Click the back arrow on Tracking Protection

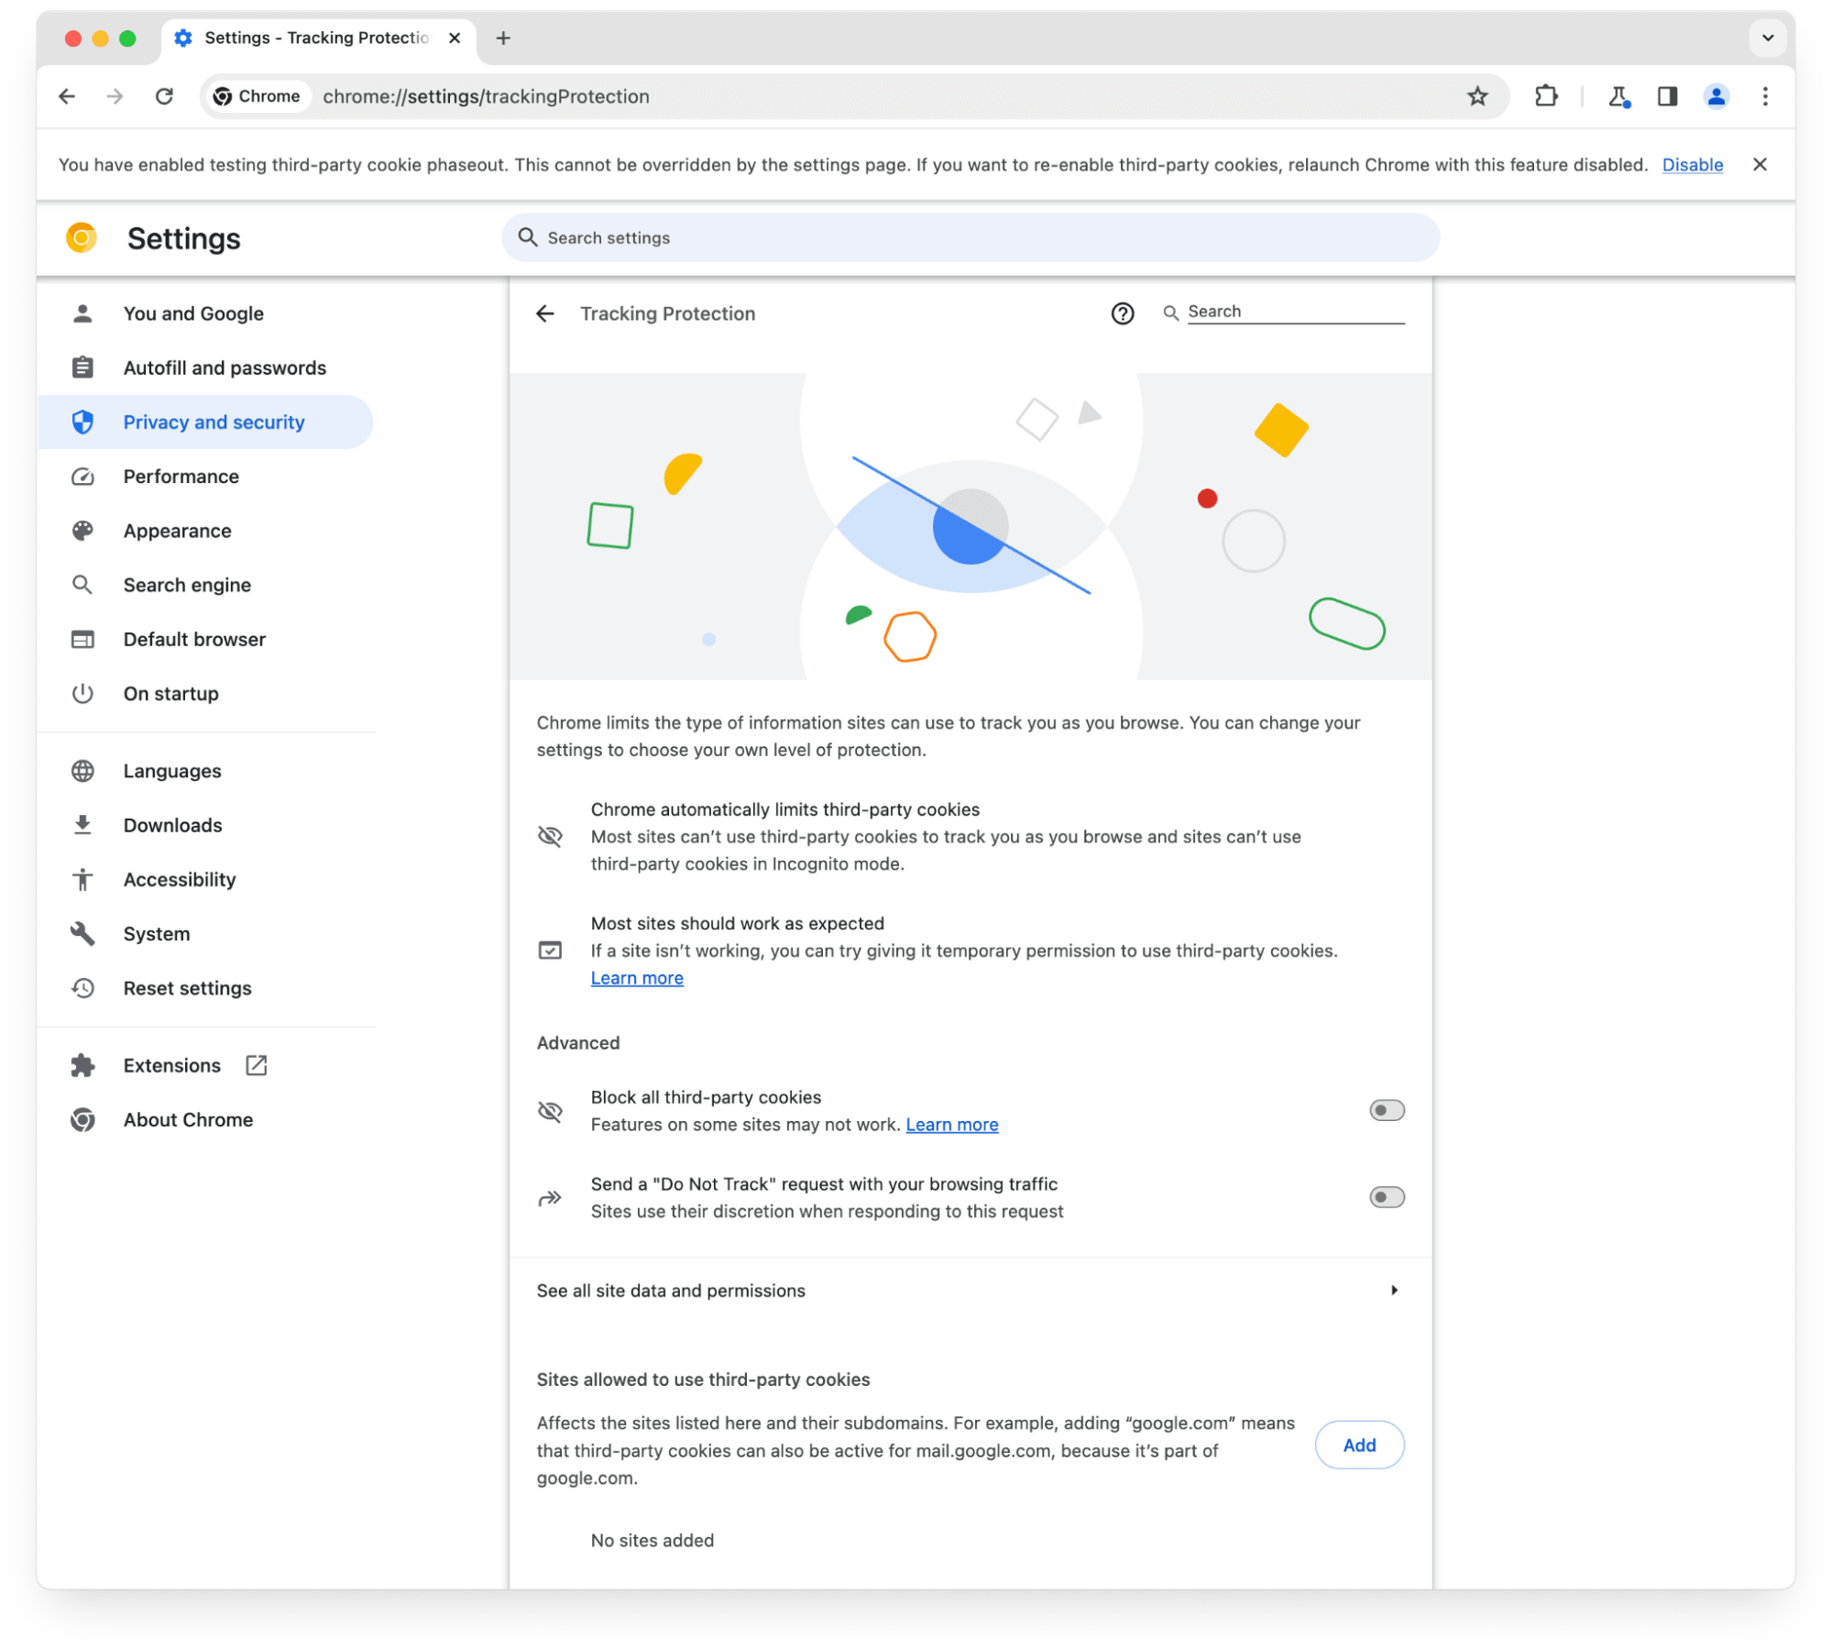click(549, 313)
